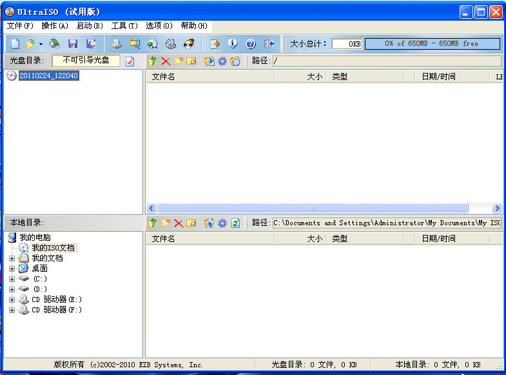The width and height of the screenshot is (506, 375).
Task: Click the disc list scroll right arrow
Action: [x=497, y=208]
